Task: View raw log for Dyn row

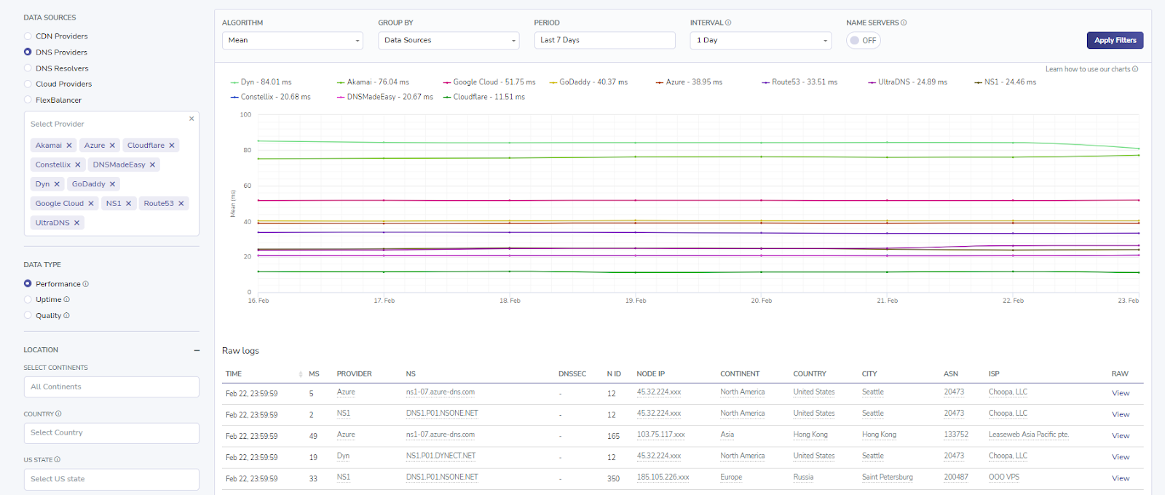Action: tap(1121, 457)
